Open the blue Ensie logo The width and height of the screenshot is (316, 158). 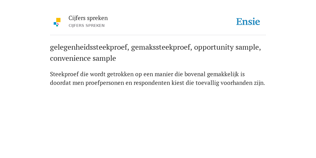[x=248, y=22]
